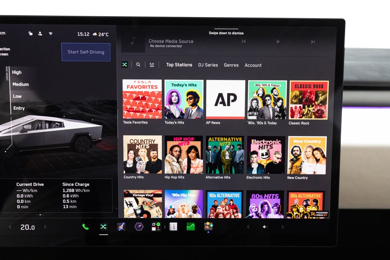Screen dimensions: 390x260
Task: Set ride height to Entry
Action: click(19, 108)
